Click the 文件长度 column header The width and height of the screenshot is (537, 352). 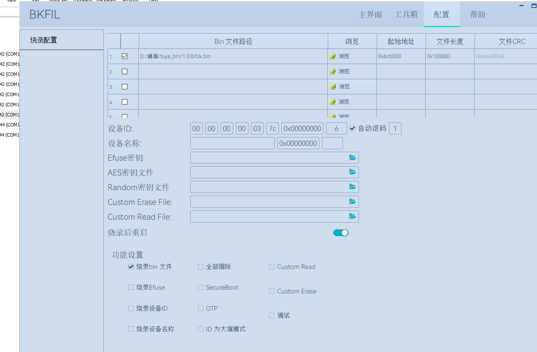click(450, 41)
